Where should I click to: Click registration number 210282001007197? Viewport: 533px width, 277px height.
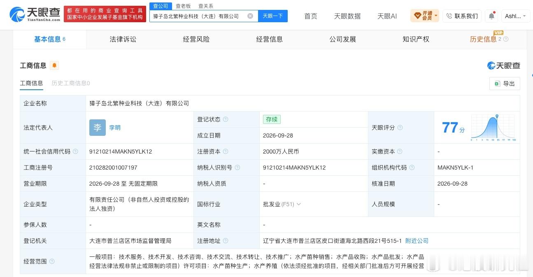tap(113, 168)
